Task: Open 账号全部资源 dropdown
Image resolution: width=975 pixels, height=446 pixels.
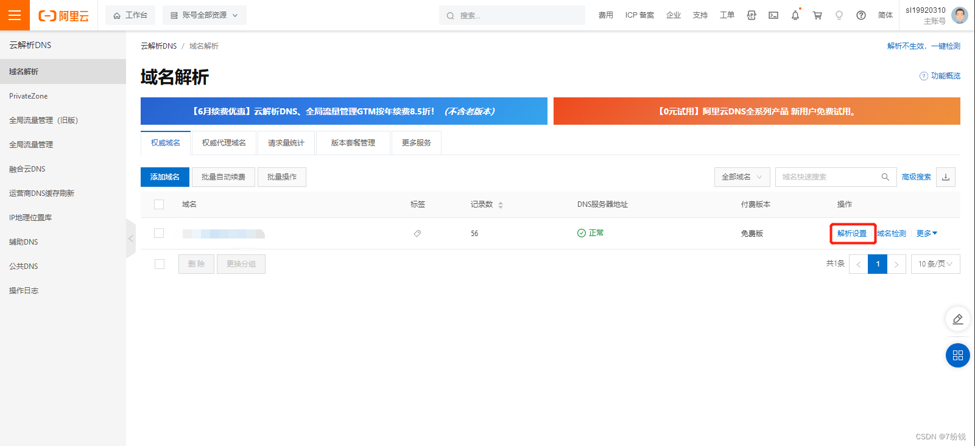Action: click(205, 15)
